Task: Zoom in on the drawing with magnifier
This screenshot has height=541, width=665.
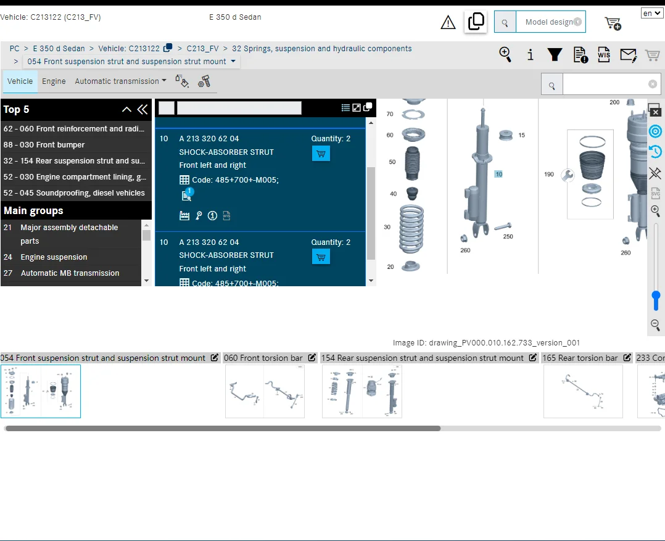Action: point(655,211)
